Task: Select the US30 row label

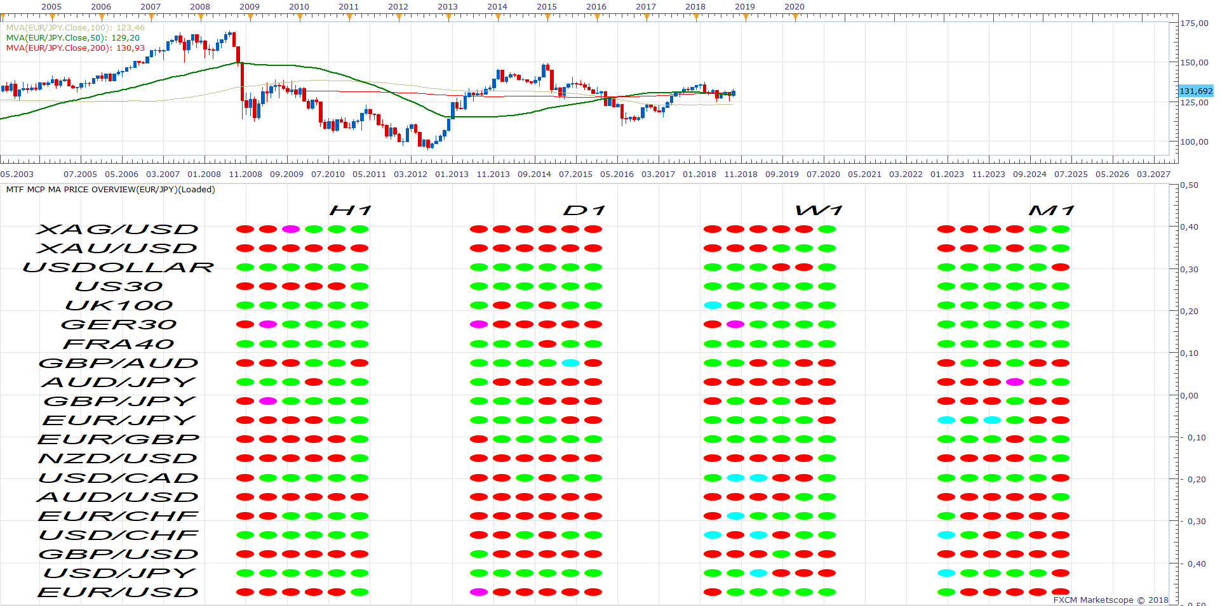Action: [x=118, y=287]
